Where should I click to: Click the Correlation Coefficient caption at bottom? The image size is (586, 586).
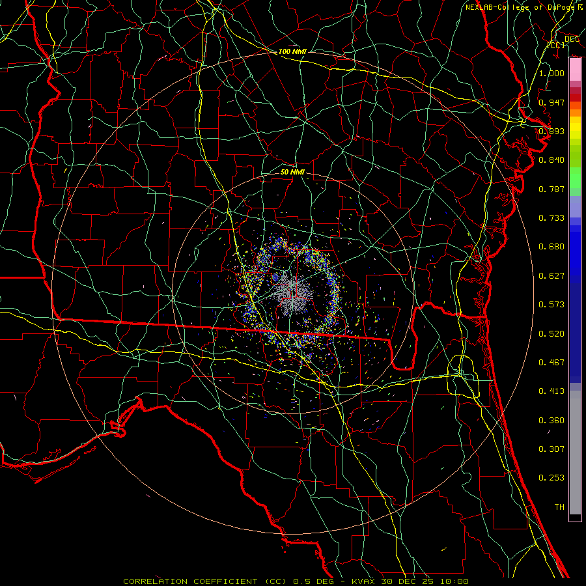click(x=296, y=581)
